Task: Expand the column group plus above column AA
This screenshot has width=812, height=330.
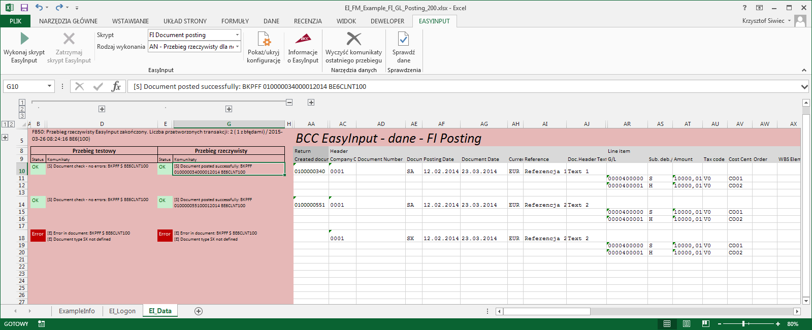Action: point(311,103)
